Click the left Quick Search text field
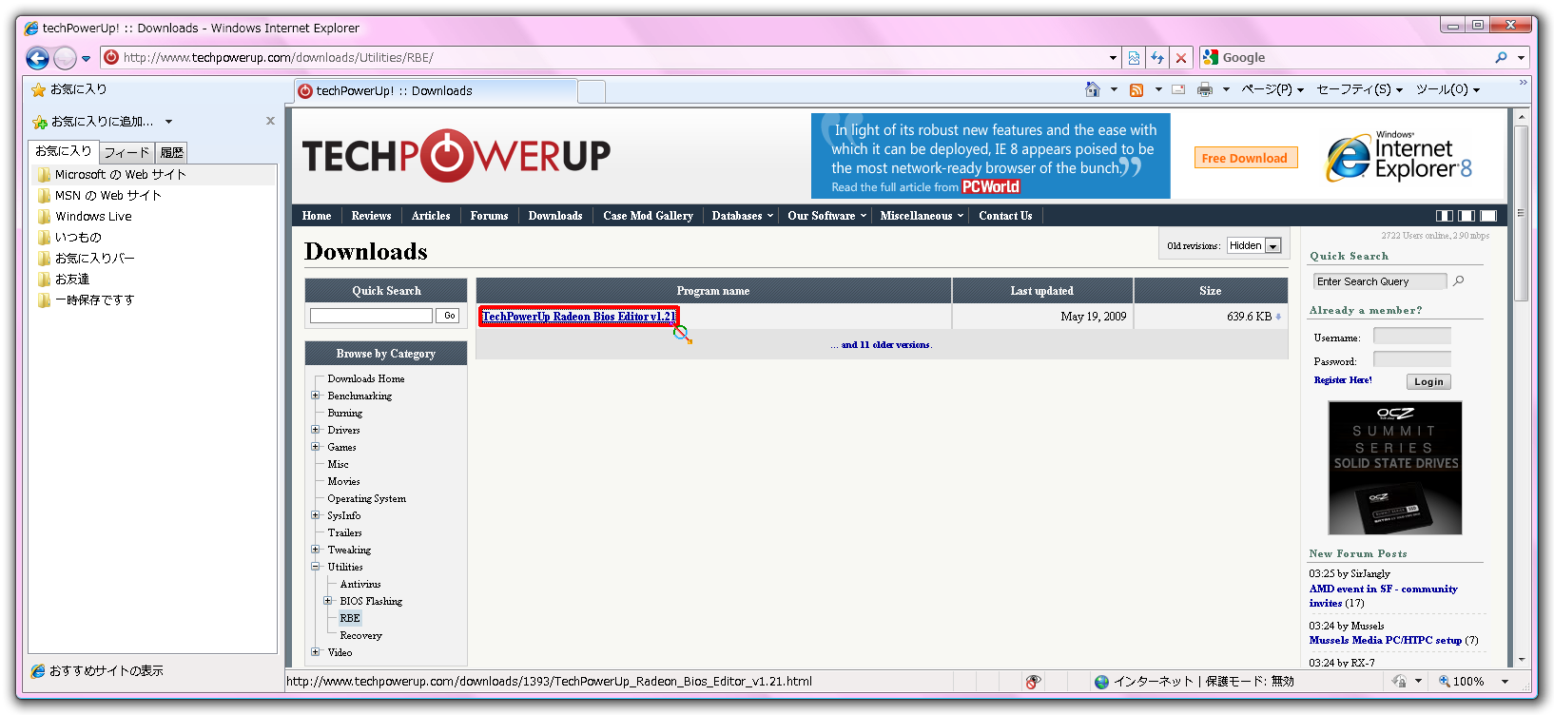Viewport: 1554px width, 715px height. tap(371, 316)
